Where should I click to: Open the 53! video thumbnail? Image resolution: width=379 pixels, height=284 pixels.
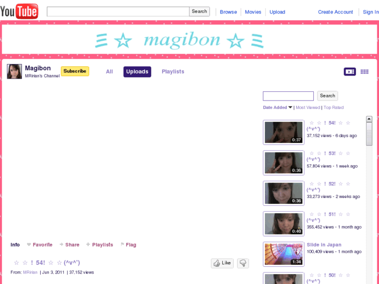click(284, 163)
